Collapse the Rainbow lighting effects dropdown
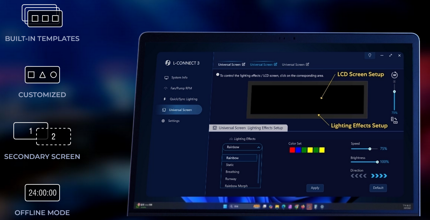Image resolution: width=430 pixels, height=220 pixels. click(x=258, y=147)
